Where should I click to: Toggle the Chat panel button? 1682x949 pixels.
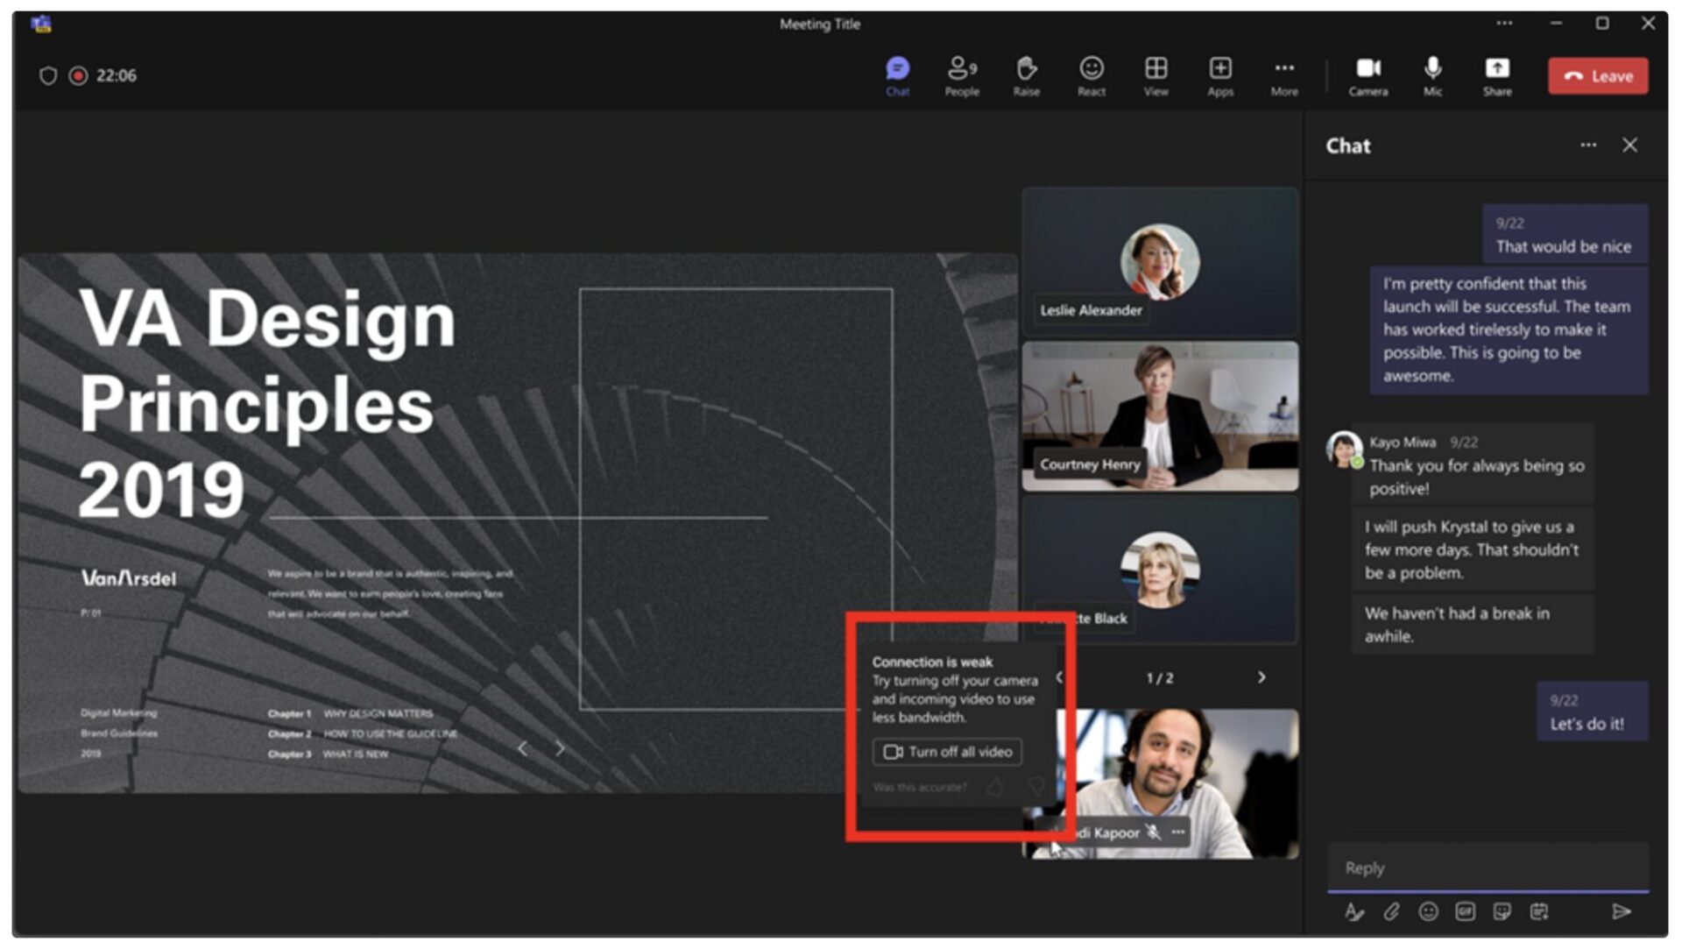[x=897, y=75]
